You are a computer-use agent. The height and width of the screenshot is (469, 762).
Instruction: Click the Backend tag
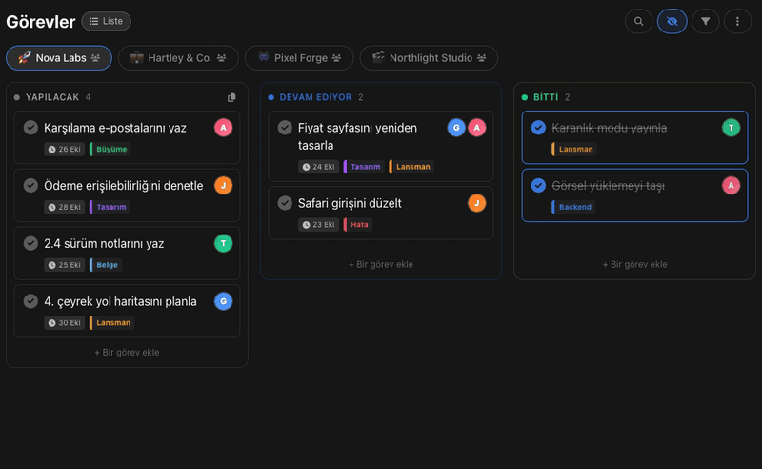[x=573, y=207]
